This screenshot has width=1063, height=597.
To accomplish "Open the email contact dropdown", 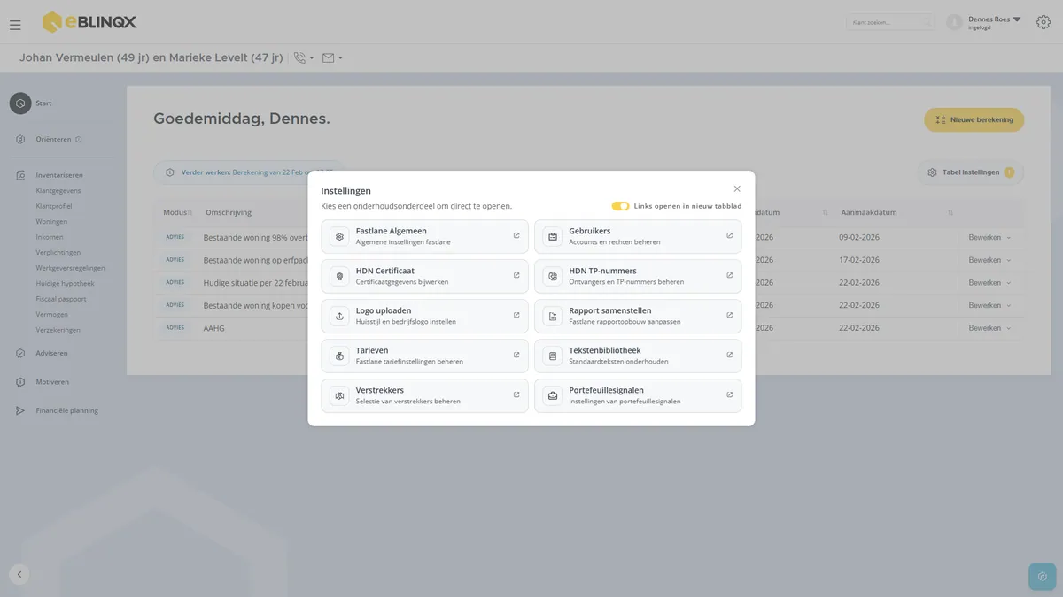I will click(x=332, y=58).
